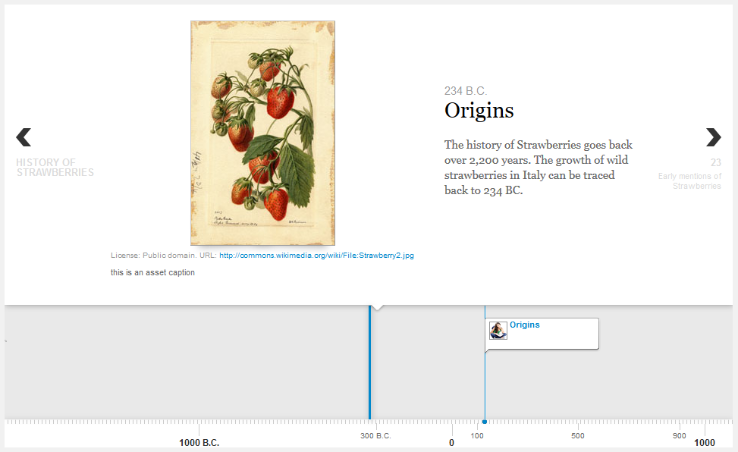Click the '234 B.C.' date above the headline
The width and height of the screenshot is (738, 452).
[x=466, y=91]
